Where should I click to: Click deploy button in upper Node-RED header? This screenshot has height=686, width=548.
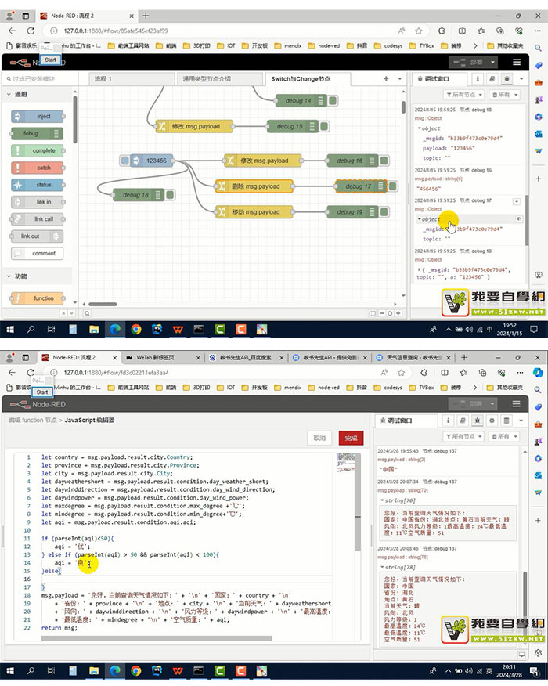coord(468,62)
